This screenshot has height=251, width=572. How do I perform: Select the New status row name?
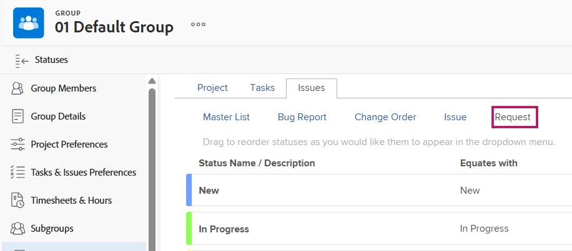click(x=209, y=191)
